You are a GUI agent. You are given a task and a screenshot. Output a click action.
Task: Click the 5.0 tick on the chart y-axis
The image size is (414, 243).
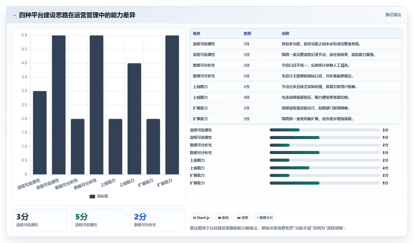tap(24, 35)
